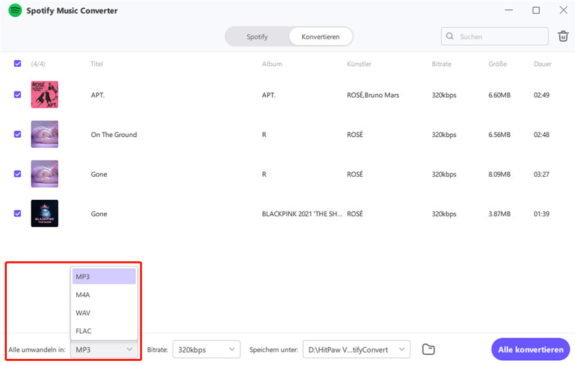
Task: Minimize the Spotify Music Converter window
Action: (x=509, y=10)
